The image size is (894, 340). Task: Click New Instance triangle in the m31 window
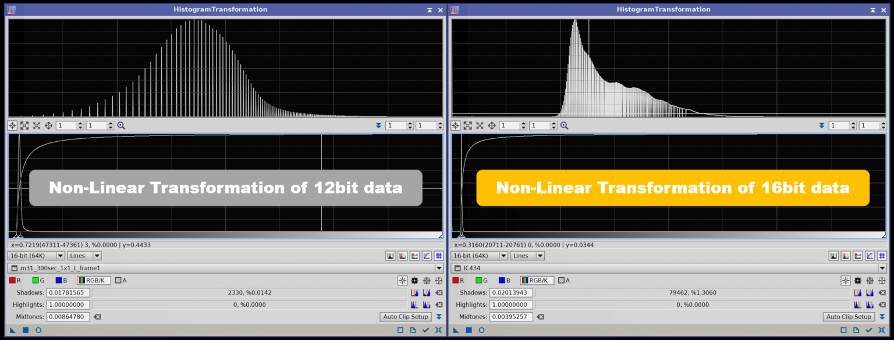pos(13,330)
